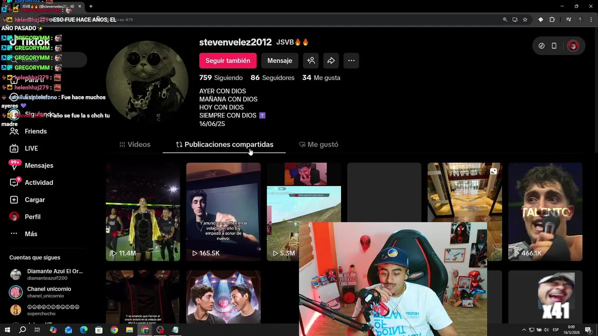
Task: Open Windows Search on the taskbar
Action: click(22, 330)
